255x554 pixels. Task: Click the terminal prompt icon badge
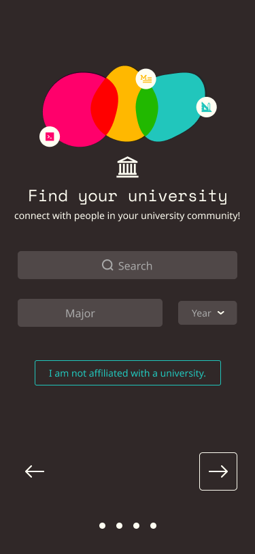click(x=50, y=136)
